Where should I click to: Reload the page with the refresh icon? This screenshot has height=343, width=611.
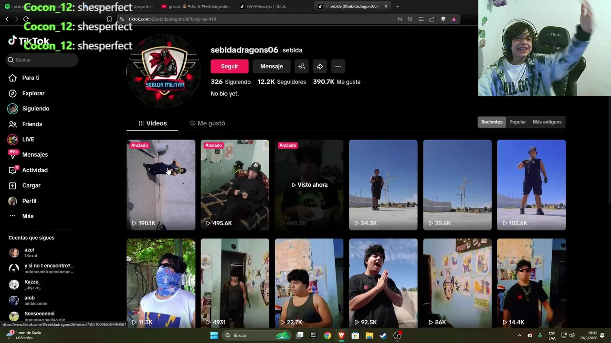(26, 19)
